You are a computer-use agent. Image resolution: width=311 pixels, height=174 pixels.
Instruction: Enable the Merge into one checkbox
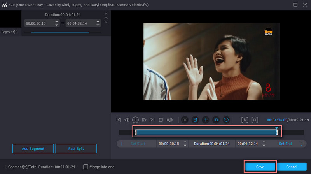86,167
